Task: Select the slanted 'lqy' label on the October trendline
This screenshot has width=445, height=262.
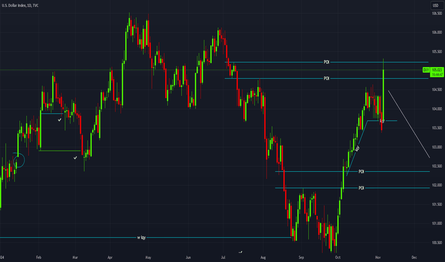Action: click(357, 148)
